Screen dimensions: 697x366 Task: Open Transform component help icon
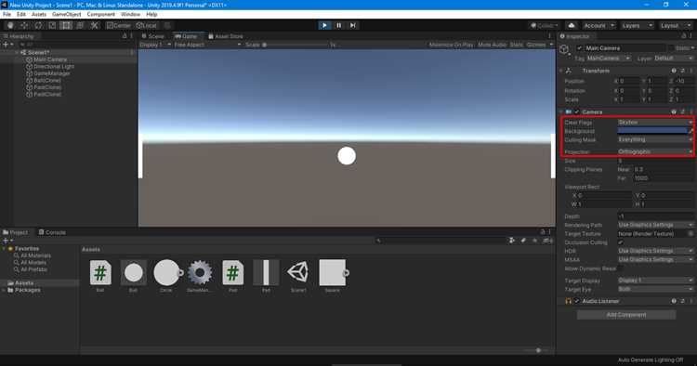(674, 71)
